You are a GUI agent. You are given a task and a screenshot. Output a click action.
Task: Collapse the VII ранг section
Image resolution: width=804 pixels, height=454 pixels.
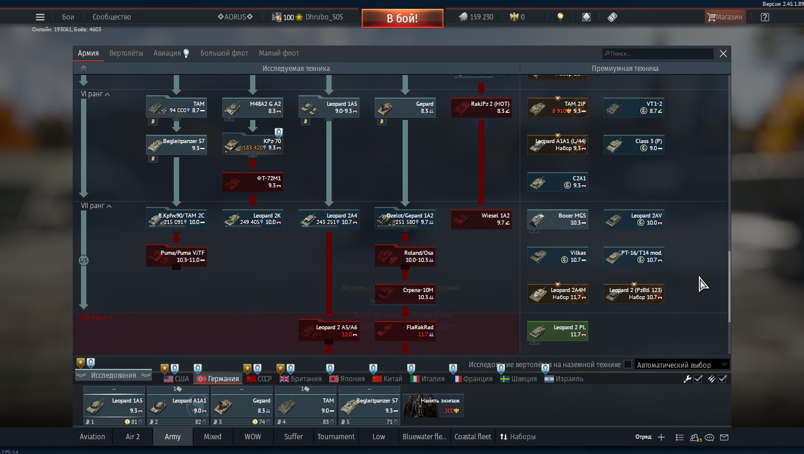pos(96,206)
